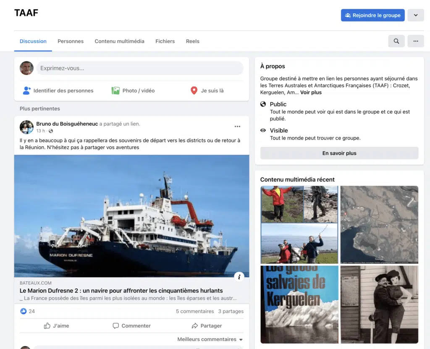Image resolution: width=430 pixels, height=349 pixels.
Task: Click the En savoir plus button
Action: pos(339,153)
